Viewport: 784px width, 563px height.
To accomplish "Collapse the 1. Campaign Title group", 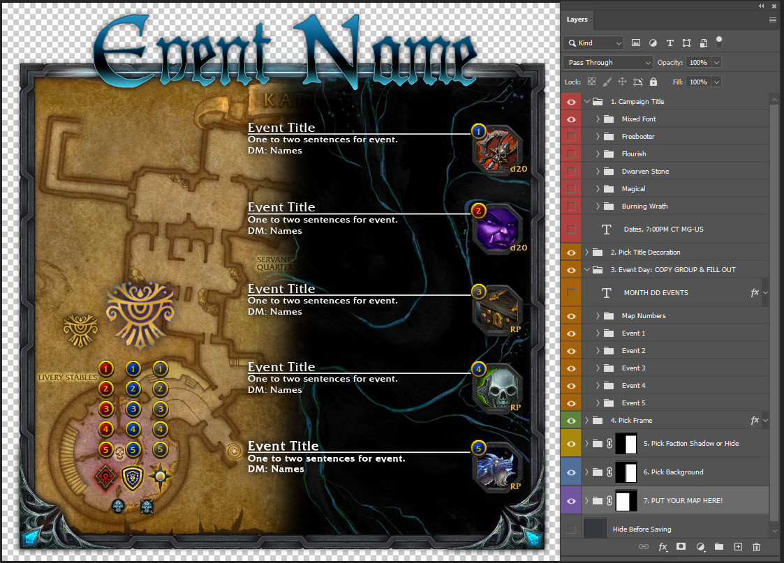I will coord(587,101).
